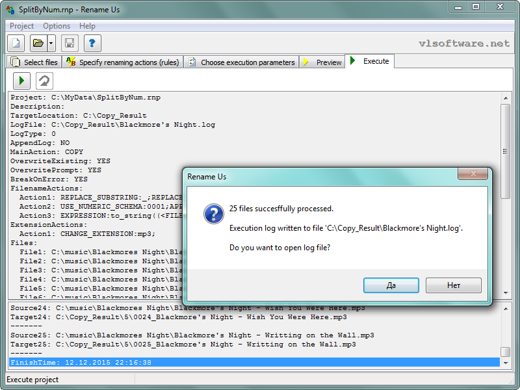Switch to the Select files tab

point(34,62)
